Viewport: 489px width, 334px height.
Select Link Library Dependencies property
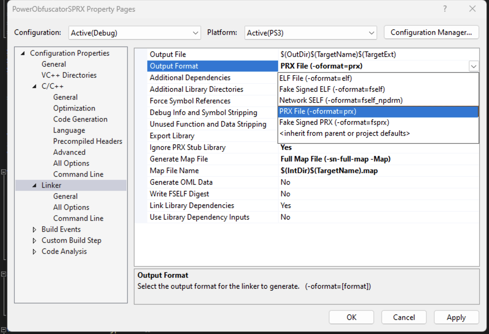coord(192,206)
